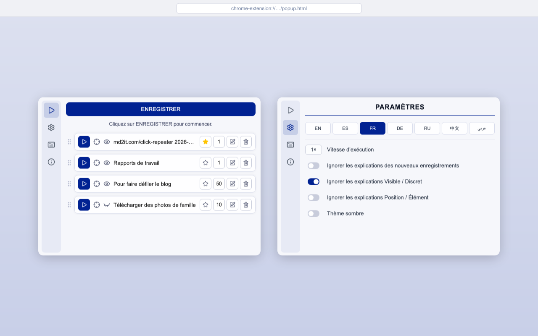Open info icon in left popup sidebar
538x336 pixels.
[x=51, y=162]
